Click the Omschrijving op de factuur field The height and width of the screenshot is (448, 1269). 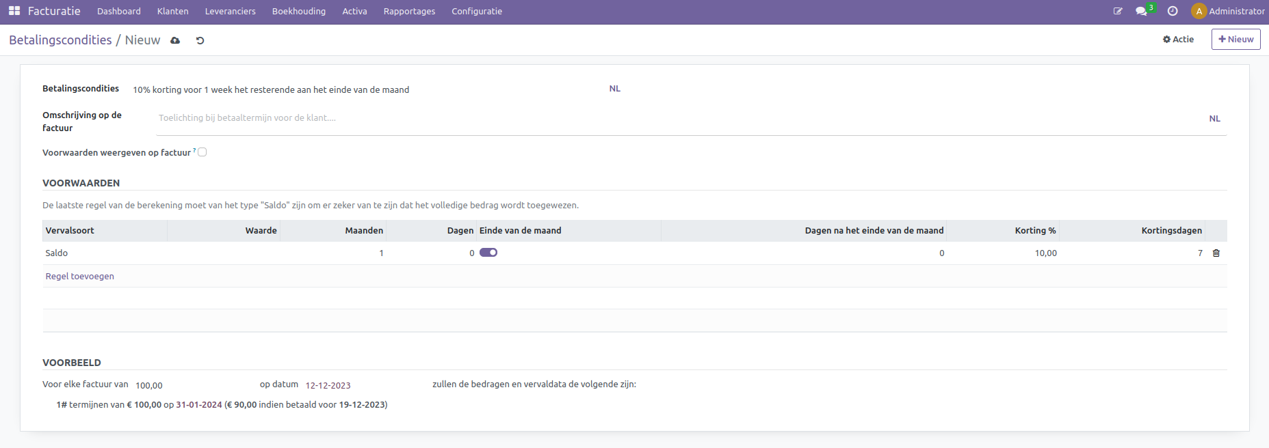677,118
